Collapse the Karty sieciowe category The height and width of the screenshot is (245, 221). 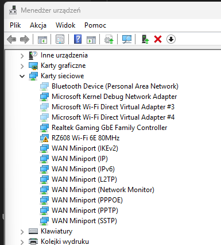point(22,76)
